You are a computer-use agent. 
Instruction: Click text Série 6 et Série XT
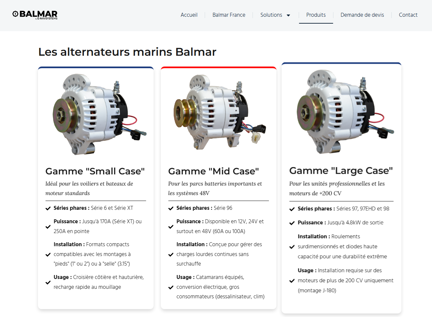coord(112,208)
